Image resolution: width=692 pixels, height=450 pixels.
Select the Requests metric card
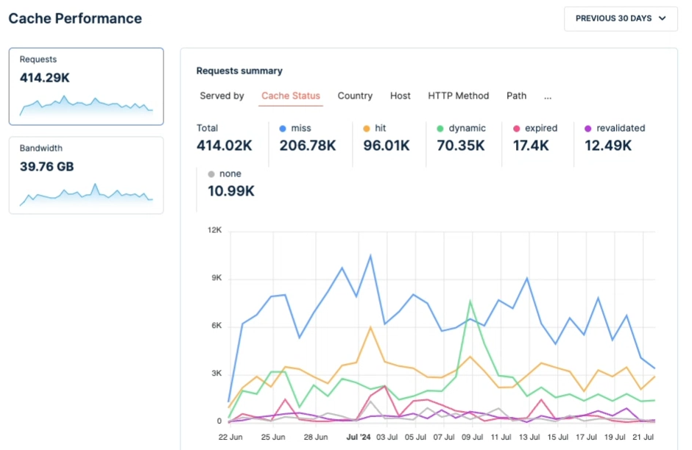coord(86,86)
